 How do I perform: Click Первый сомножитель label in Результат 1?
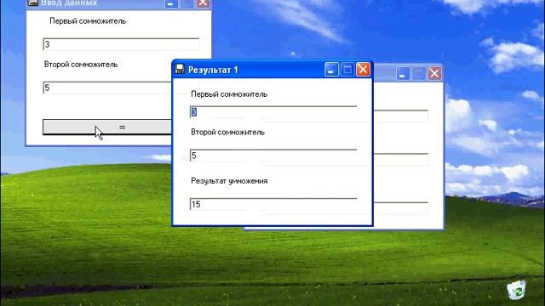(x=229, y=94)
